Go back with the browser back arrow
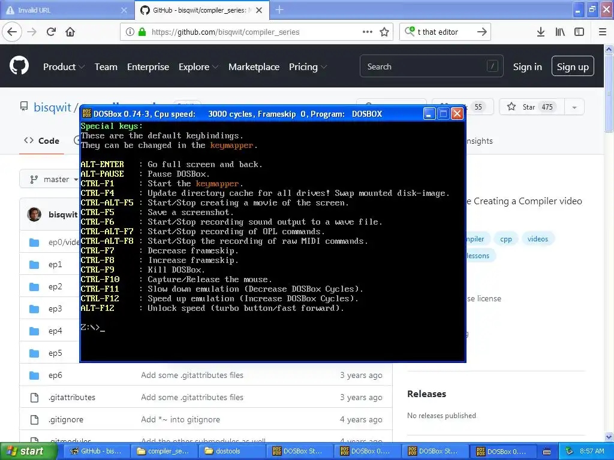The width and height of the screenshot is (614, 460). tap(12, 32)
